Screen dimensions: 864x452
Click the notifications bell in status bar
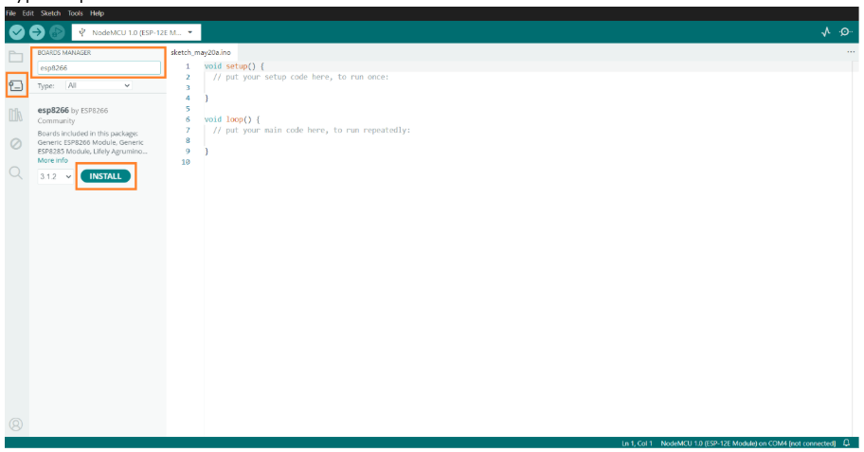click(x=847, y=443)
